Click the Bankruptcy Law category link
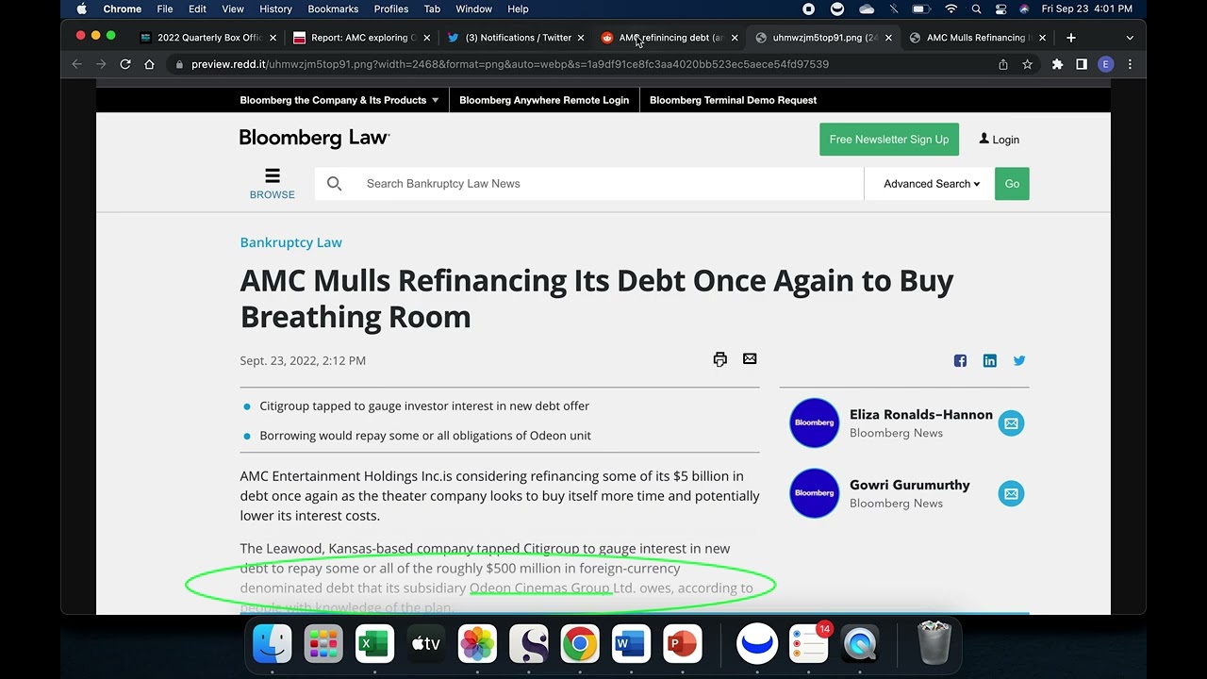The height and width of the screenshot is (679, 1207). (x=290, y=242)
